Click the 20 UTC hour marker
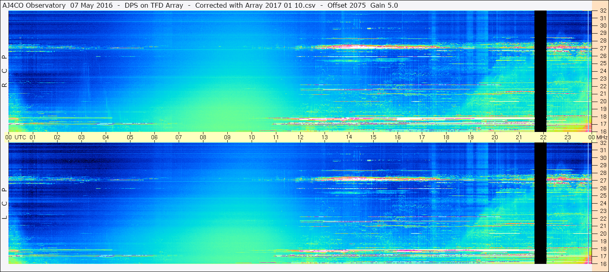Screen dimensions: 609x272 [x=495, y=137]
